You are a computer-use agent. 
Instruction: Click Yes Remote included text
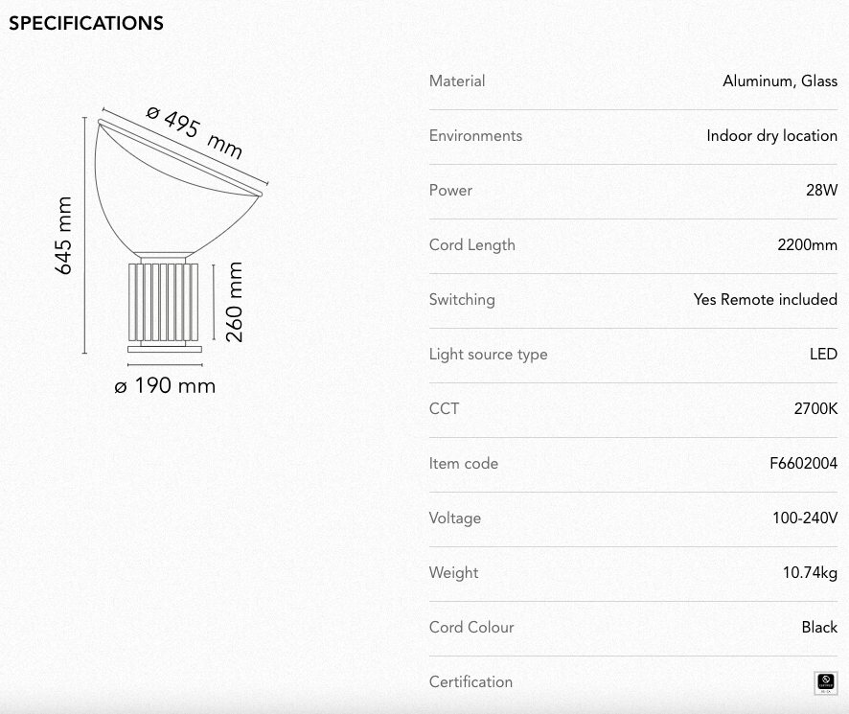(765, 300)
